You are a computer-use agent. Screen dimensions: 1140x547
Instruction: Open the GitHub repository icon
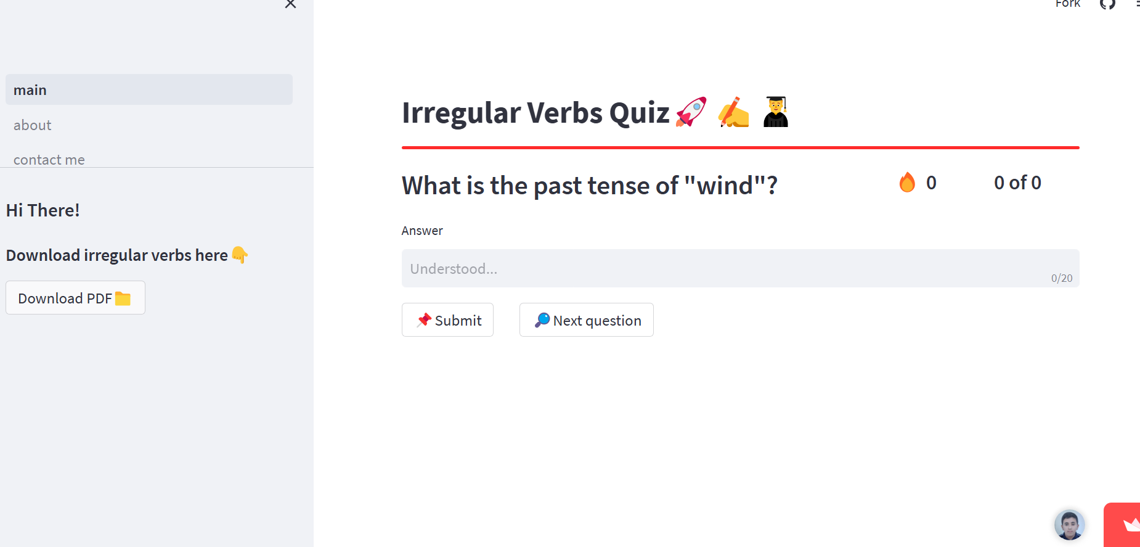(x=1107, y=4)
